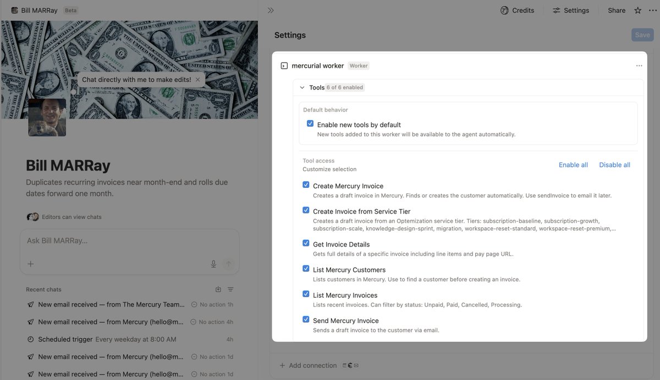
Task: Click the Add connection button
Action: 308,366
